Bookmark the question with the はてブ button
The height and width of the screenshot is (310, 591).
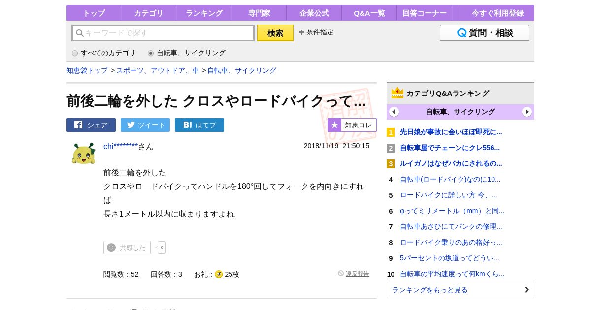(x=199, y=125)
